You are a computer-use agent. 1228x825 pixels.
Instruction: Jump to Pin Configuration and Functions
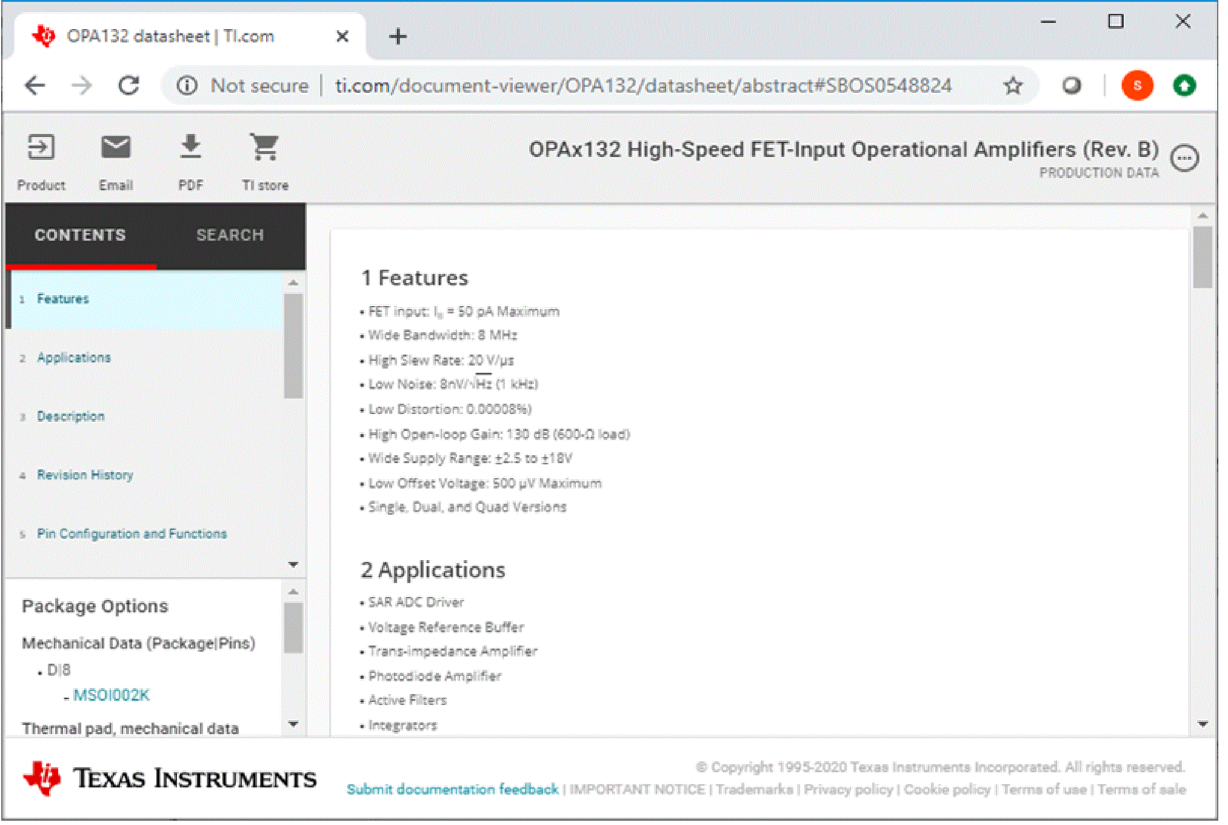132,534
